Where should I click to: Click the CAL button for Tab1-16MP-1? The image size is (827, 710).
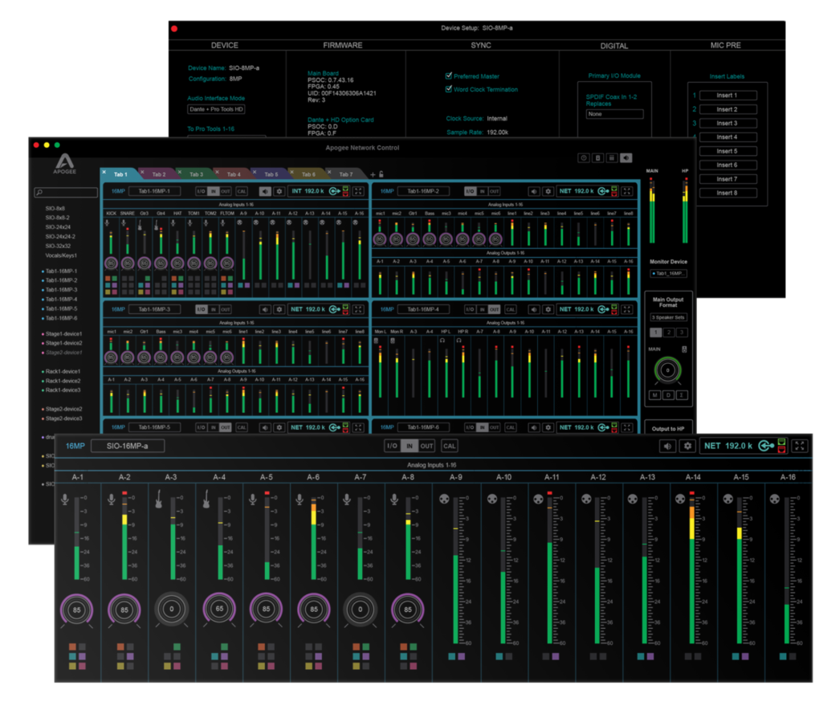(242, 191)
